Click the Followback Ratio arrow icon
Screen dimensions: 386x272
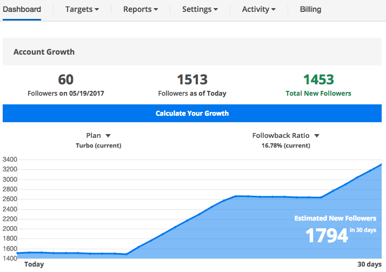317,136
